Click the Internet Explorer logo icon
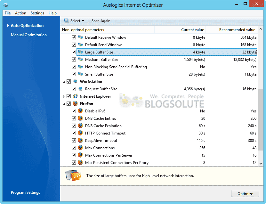The width and height of the screenshot is (266, 204). click(75, 96)
